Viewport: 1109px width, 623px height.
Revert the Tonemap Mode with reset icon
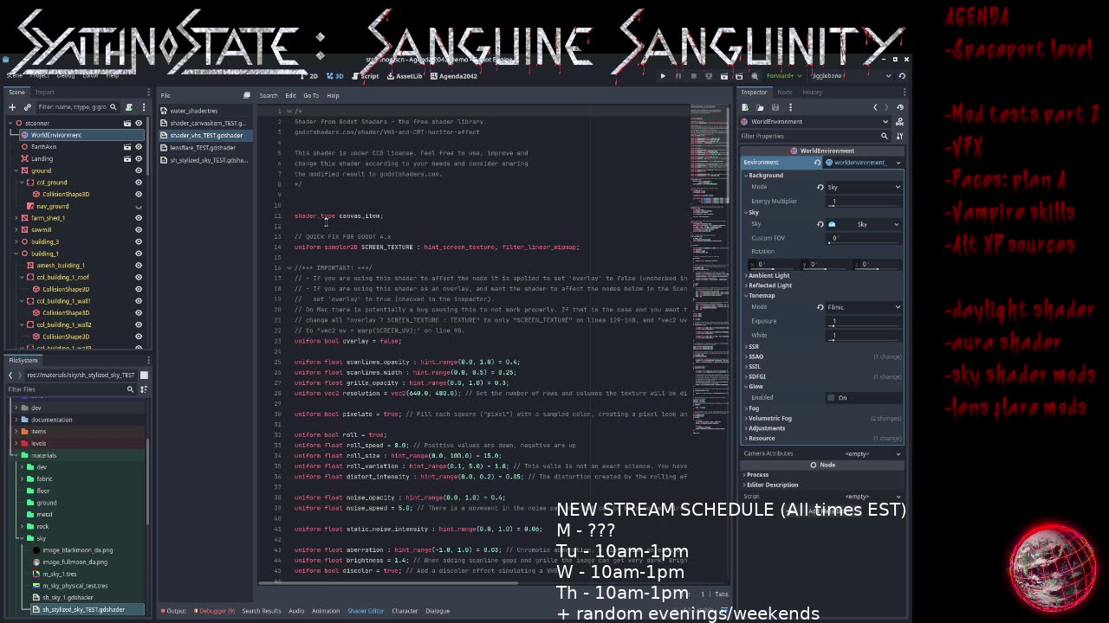(x=820, y=307)
